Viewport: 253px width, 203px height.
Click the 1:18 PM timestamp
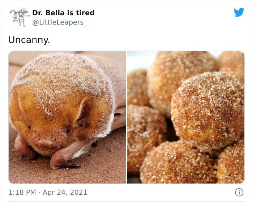22,193
